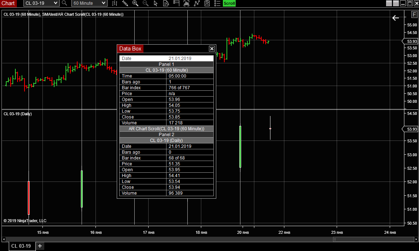This screenshot has height=251, width=419.
Task: Click the 53.93 price marker in Daily panel
Action: tap(410, 129)
